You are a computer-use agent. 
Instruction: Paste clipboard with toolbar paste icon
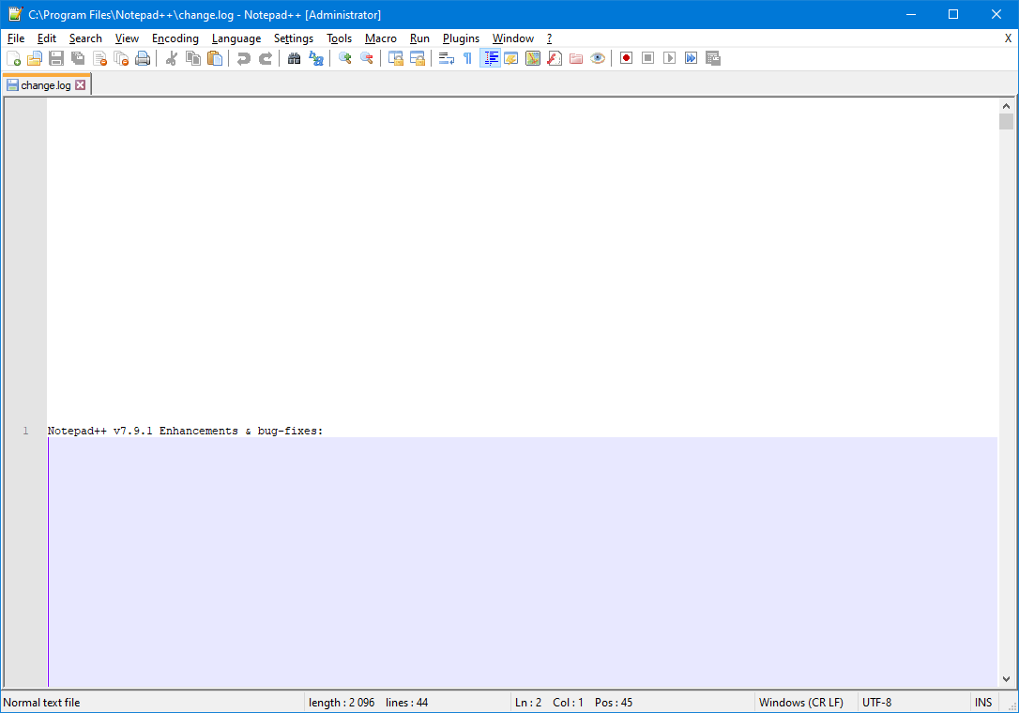pos(215,58)
